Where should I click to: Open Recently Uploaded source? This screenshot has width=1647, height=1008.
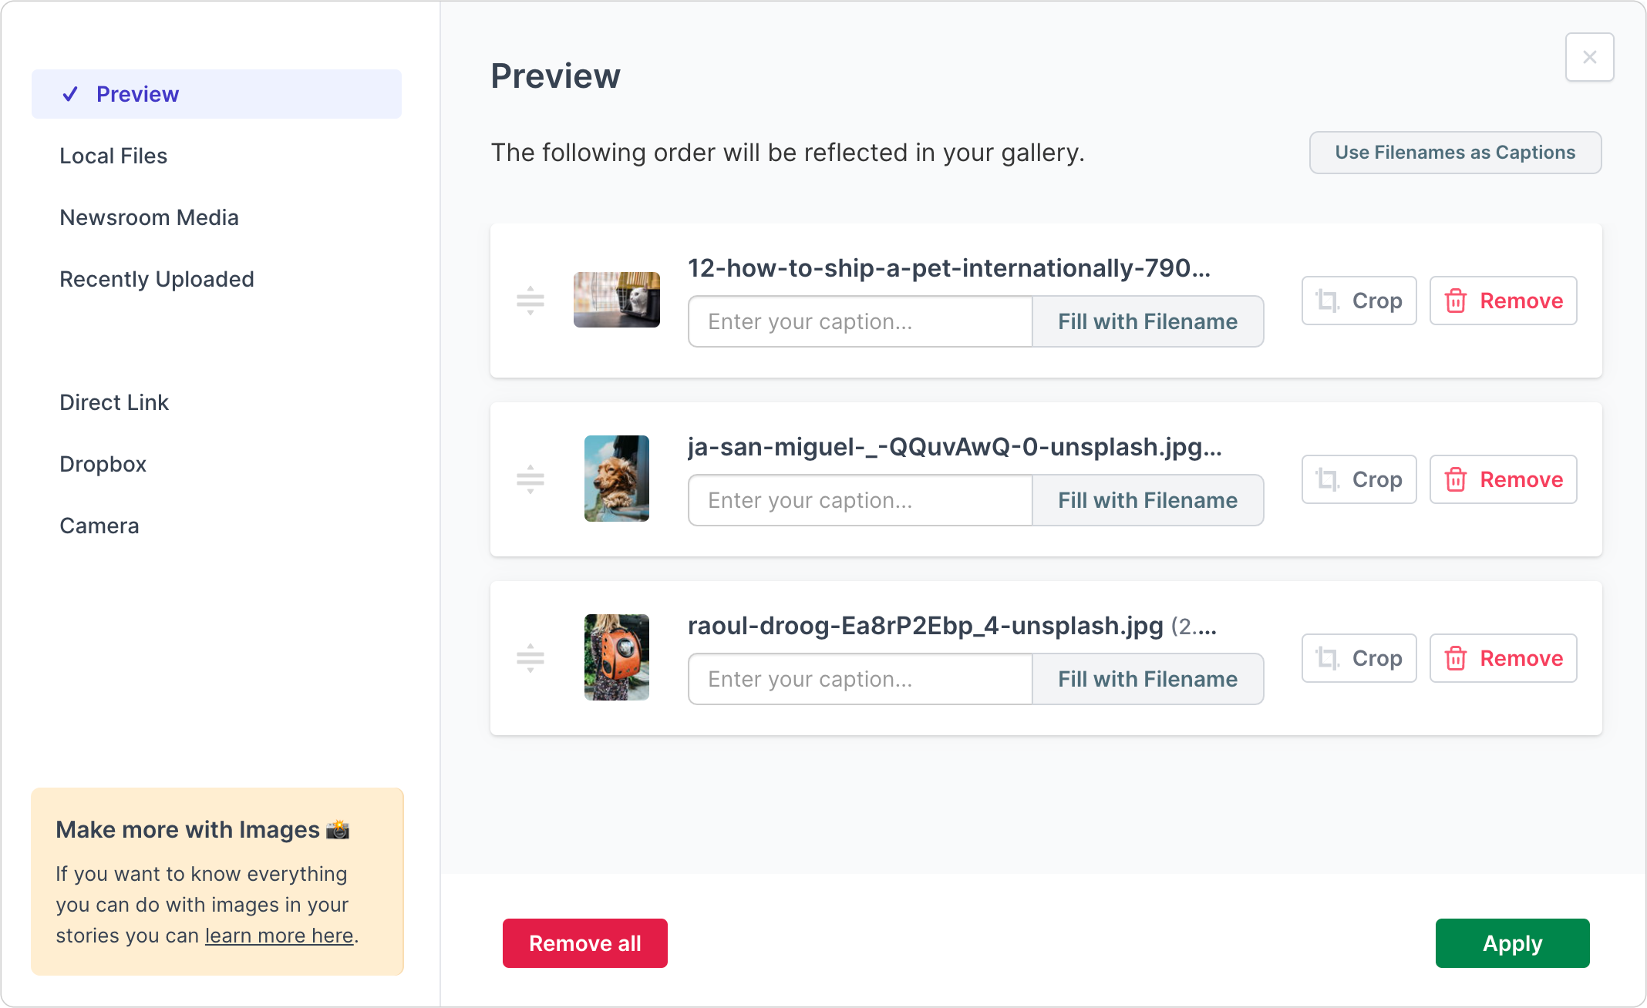[x=157, y=279]
